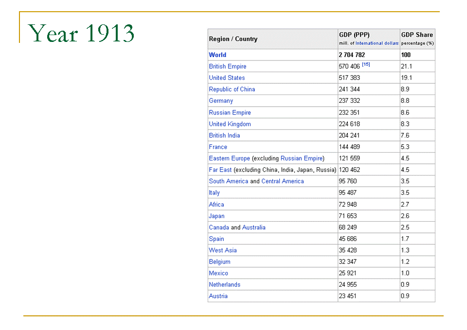Open the Eastern Europe link
The height and width of the screenshot is (330, 467).
229,158
